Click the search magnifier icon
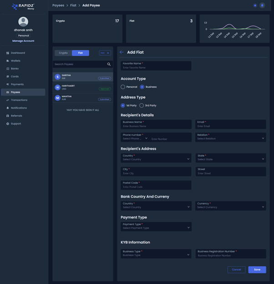Image resolution: width=274 pixels, height=284 pixels. (x=109, y=64)
